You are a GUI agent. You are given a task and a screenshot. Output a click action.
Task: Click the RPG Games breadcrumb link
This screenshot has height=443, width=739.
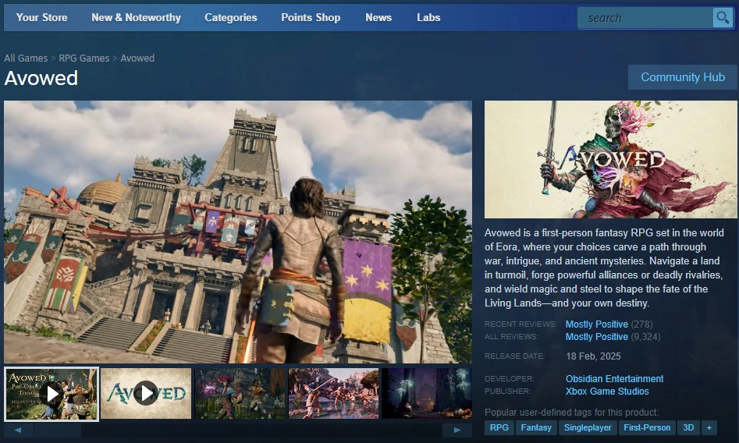(84, 58)
